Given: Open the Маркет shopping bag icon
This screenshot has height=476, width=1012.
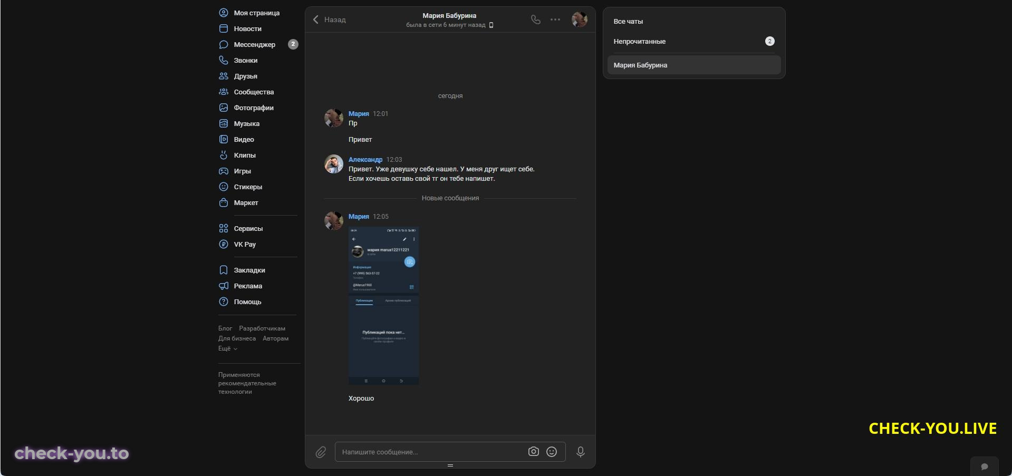Looking at the screenshot, I should (224, 202).
